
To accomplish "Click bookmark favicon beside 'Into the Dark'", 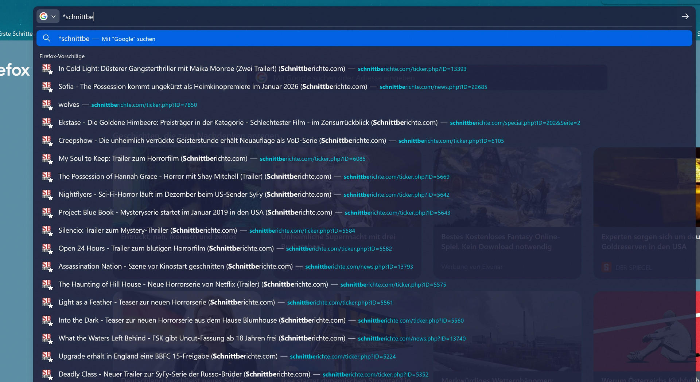I will [47, 320].
